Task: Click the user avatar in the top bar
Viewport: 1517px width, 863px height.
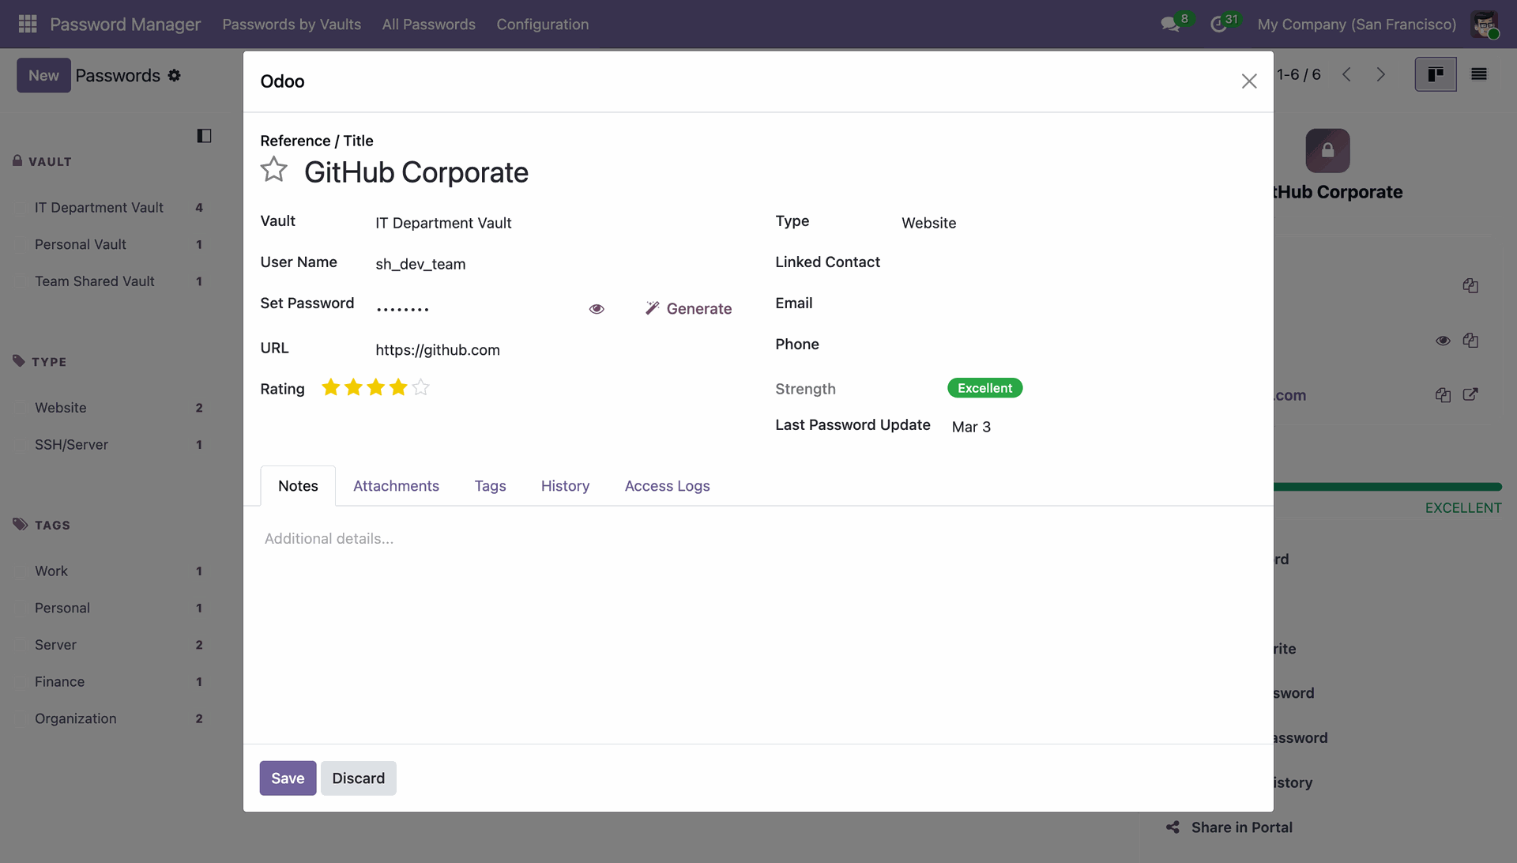Action: 1485,24
